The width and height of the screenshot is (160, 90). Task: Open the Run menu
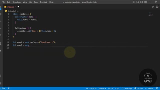(36, 2)
